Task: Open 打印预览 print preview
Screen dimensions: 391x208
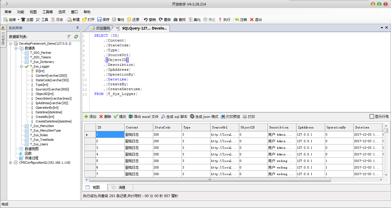Action: click(231, 117)
